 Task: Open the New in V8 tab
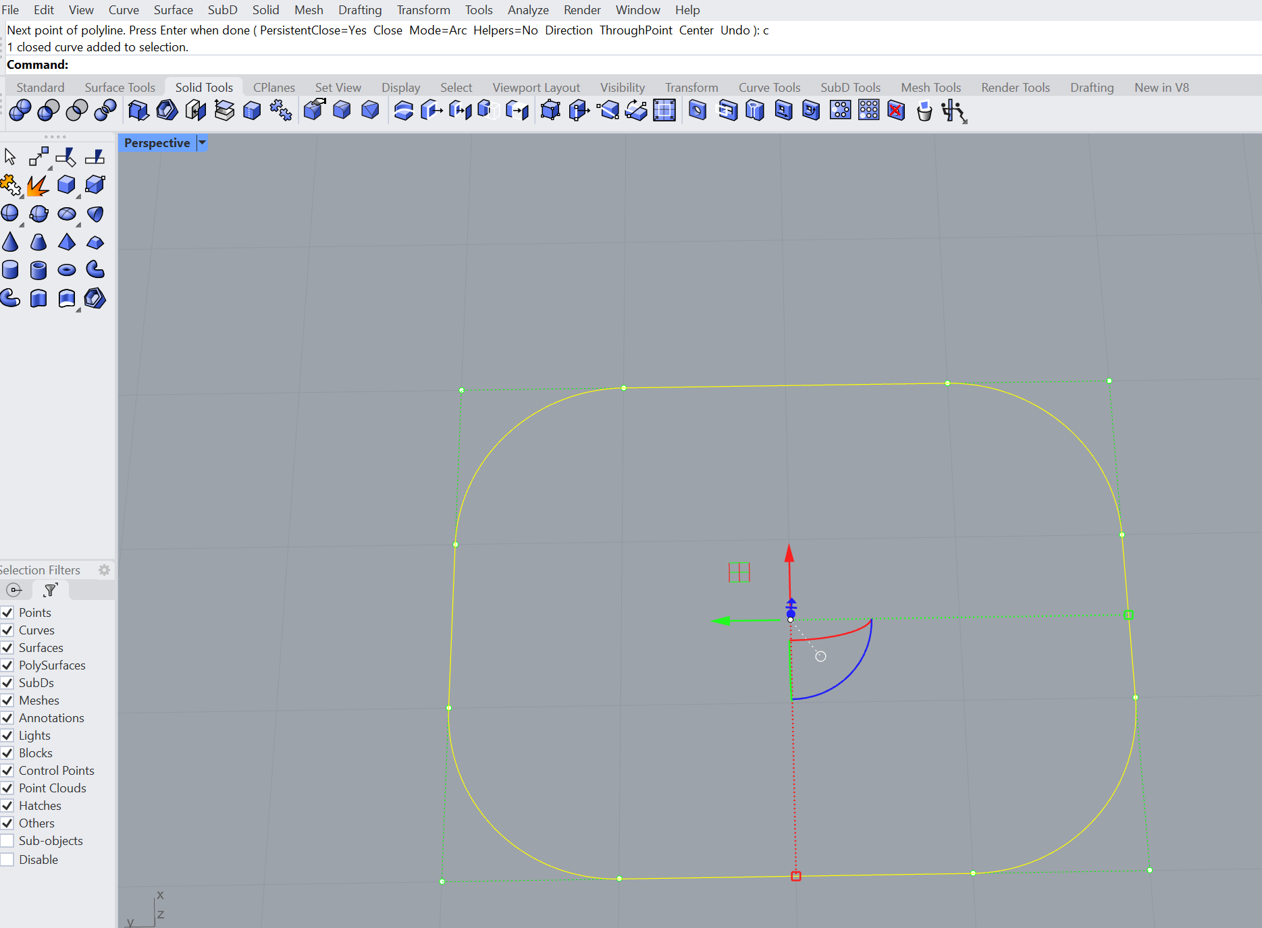click(x=1161, y=87)
